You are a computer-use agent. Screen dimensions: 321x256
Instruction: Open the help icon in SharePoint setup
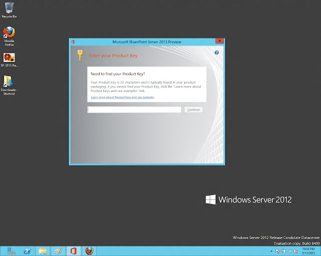(217, 52)
